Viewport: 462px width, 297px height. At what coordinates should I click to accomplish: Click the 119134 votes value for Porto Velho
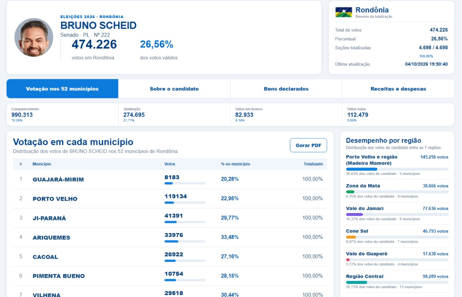(176, 196)
